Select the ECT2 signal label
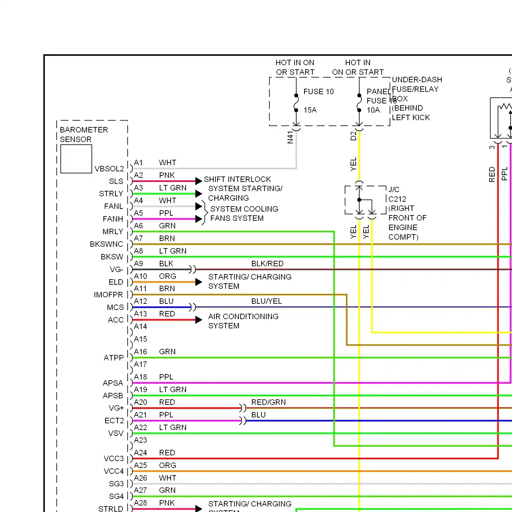 coord(114,421)
